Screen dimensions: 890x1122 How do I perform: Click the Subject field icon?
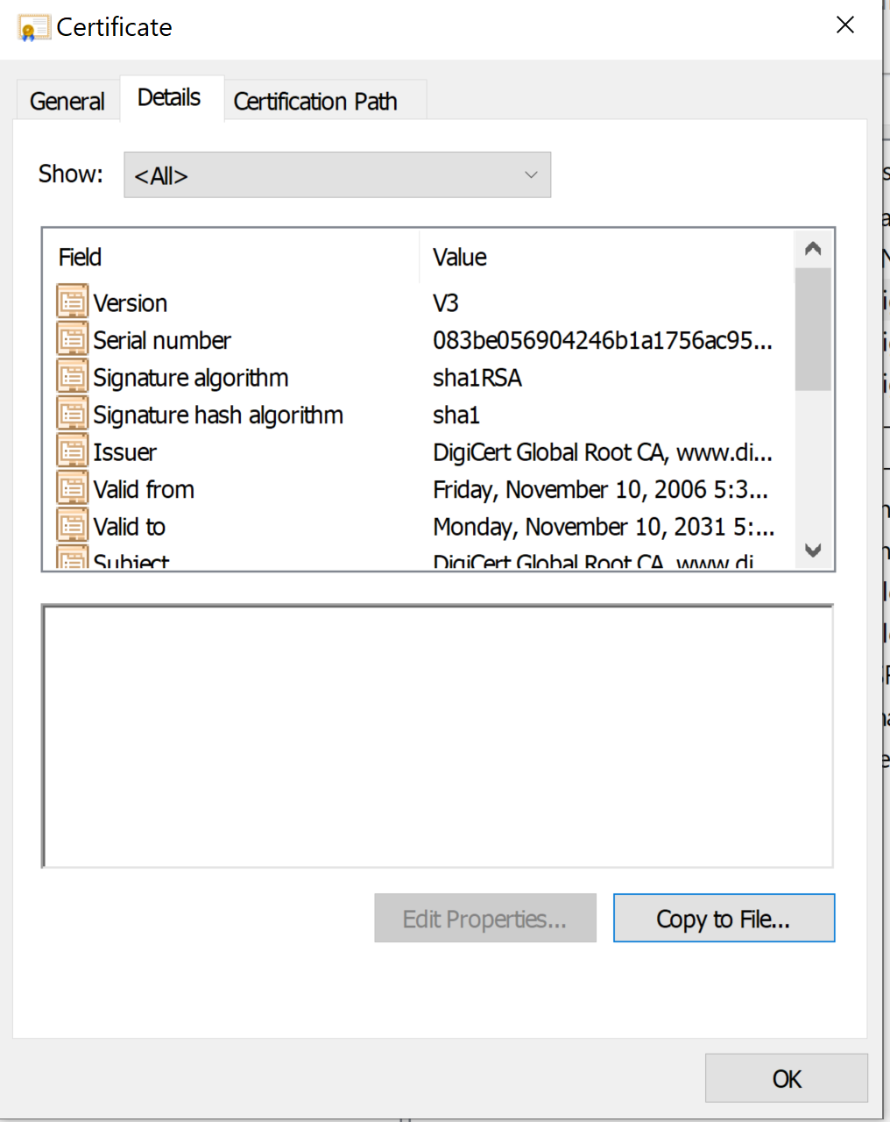click(x=72, y=557)
